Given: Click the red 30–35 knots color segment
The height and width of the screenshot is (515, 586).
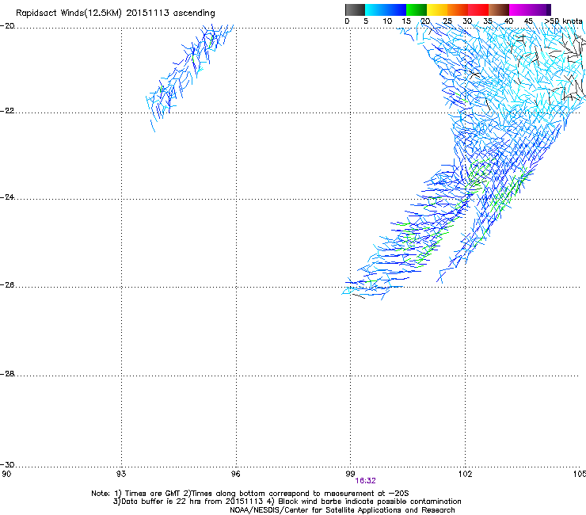Looking at the screenshot, I should (x=478, y=10).
